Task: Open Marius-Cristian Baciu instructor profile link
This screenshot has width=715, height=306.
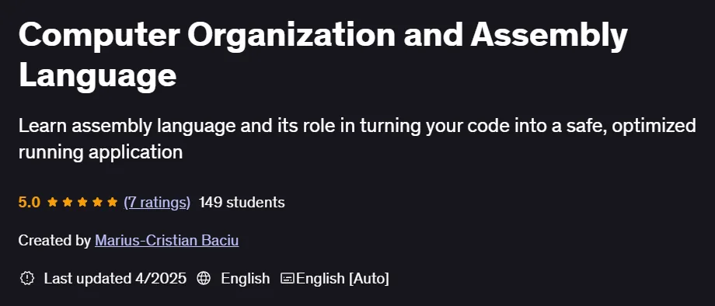Action: tap(167, 240)
